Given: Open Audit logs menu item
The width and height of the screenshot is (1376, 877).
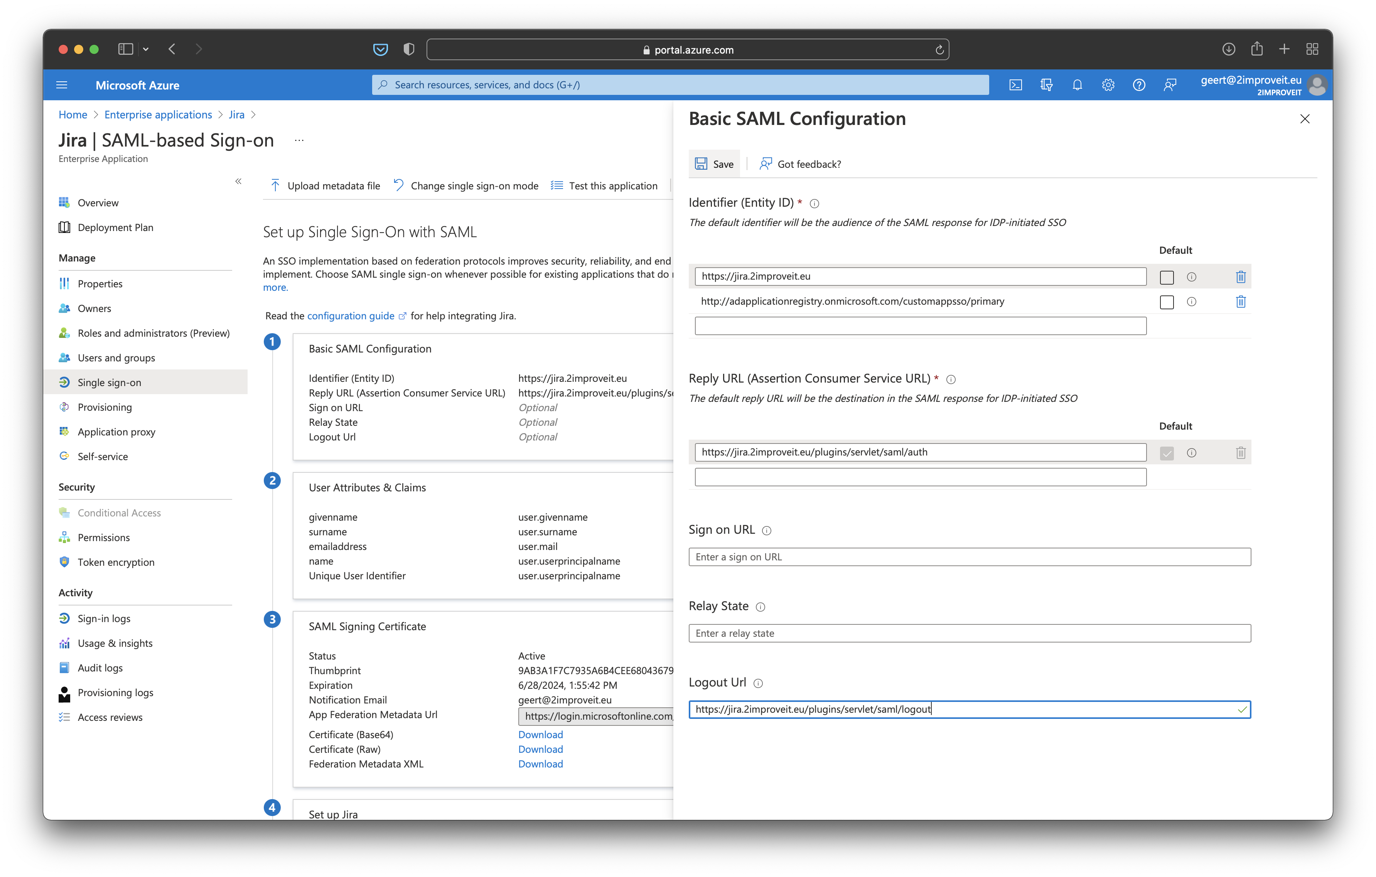Looking at the screenshot, I should 100,668.
